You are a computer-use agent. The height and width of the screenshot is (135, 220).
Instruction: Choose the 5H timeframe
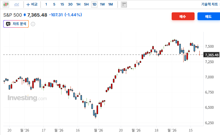point(86,5)
